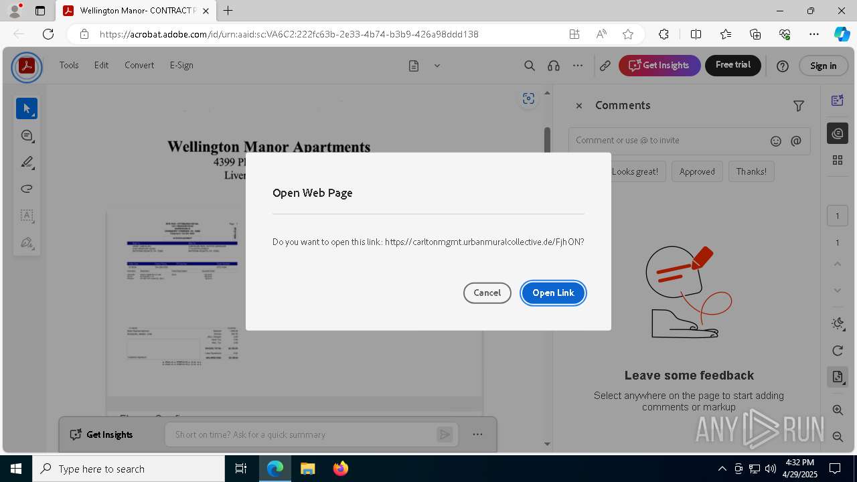Open File Explorer from taskbar
This screenshot has width=857, height=482.
(x=307, y=469)
